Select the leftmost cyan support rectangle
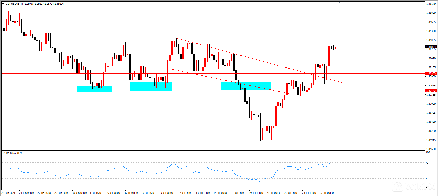 coord(94,89)
